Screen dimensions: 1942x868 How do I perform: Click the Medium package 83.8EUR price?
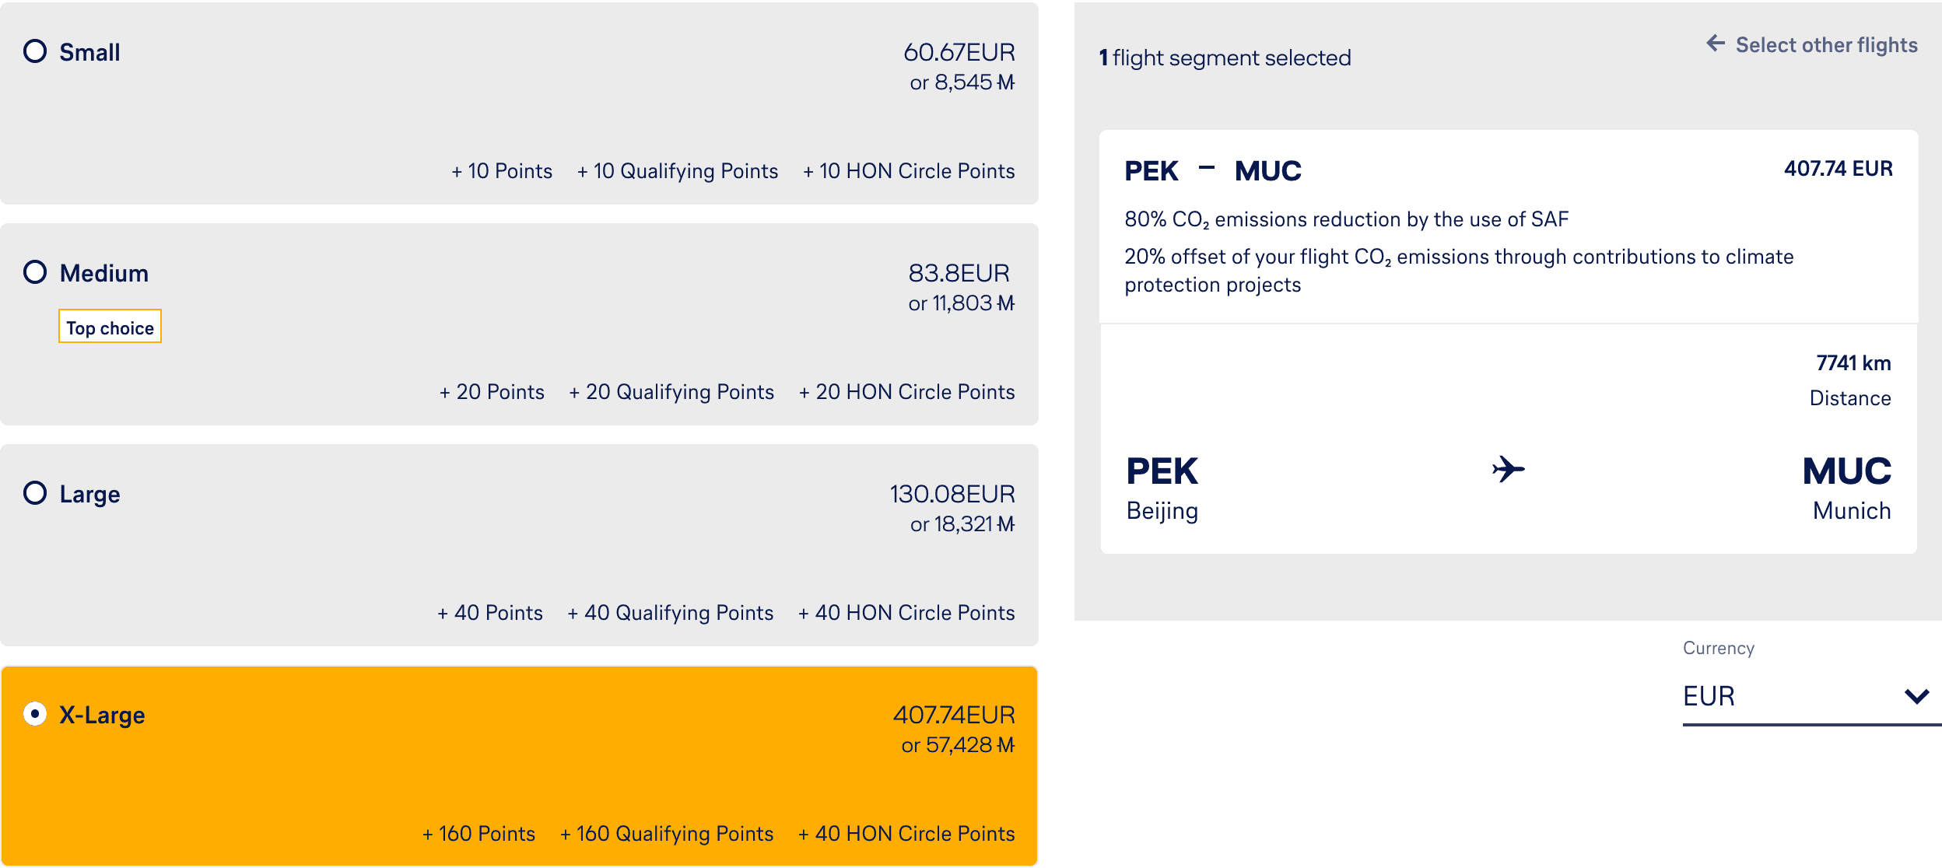click(959, 273)
